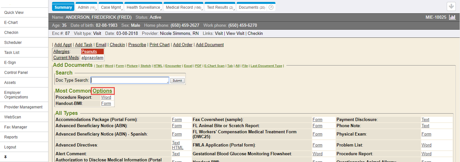
Task: Click the Checkin link in encounter bar
Action: click(255, 34)
